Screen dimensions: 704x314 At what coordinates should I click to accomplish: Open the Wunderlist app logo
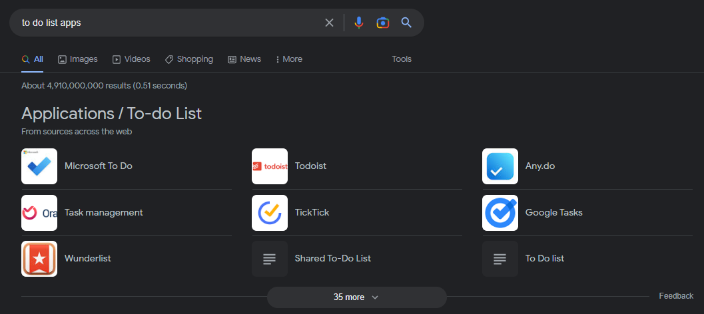[x=39, y=258]
